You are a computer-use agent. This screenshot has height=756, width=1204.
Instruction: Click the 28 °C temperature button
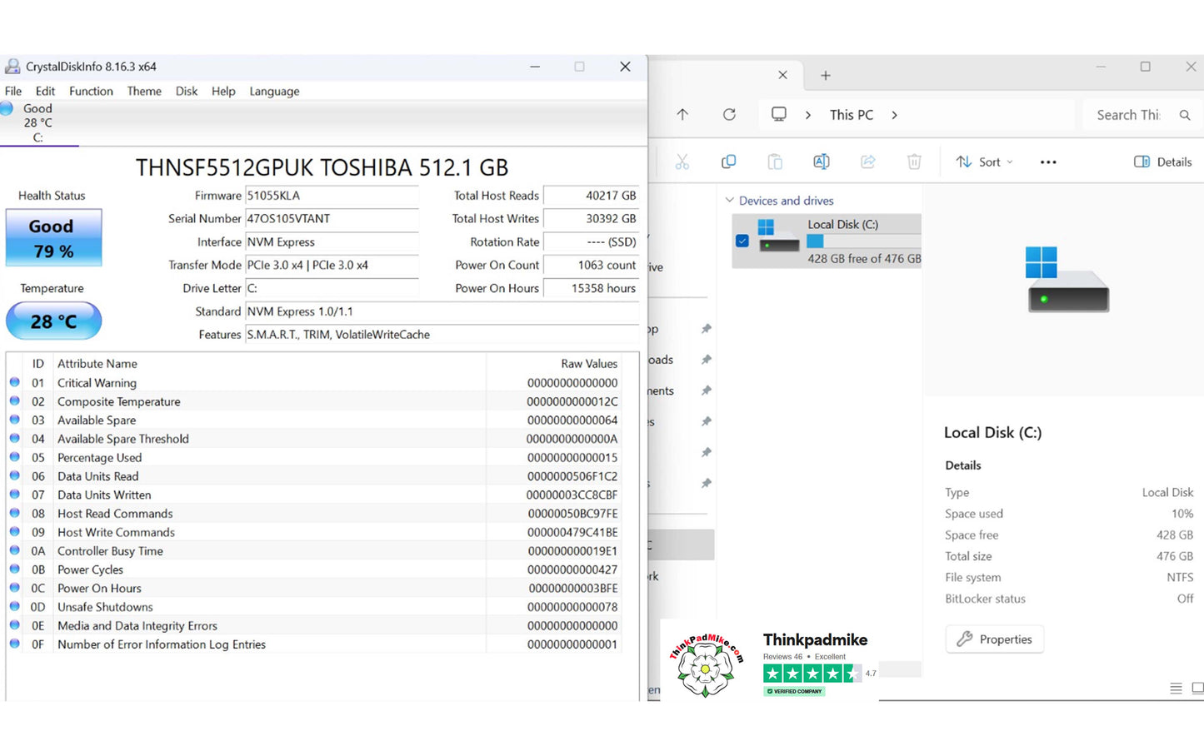pos(54,321)
